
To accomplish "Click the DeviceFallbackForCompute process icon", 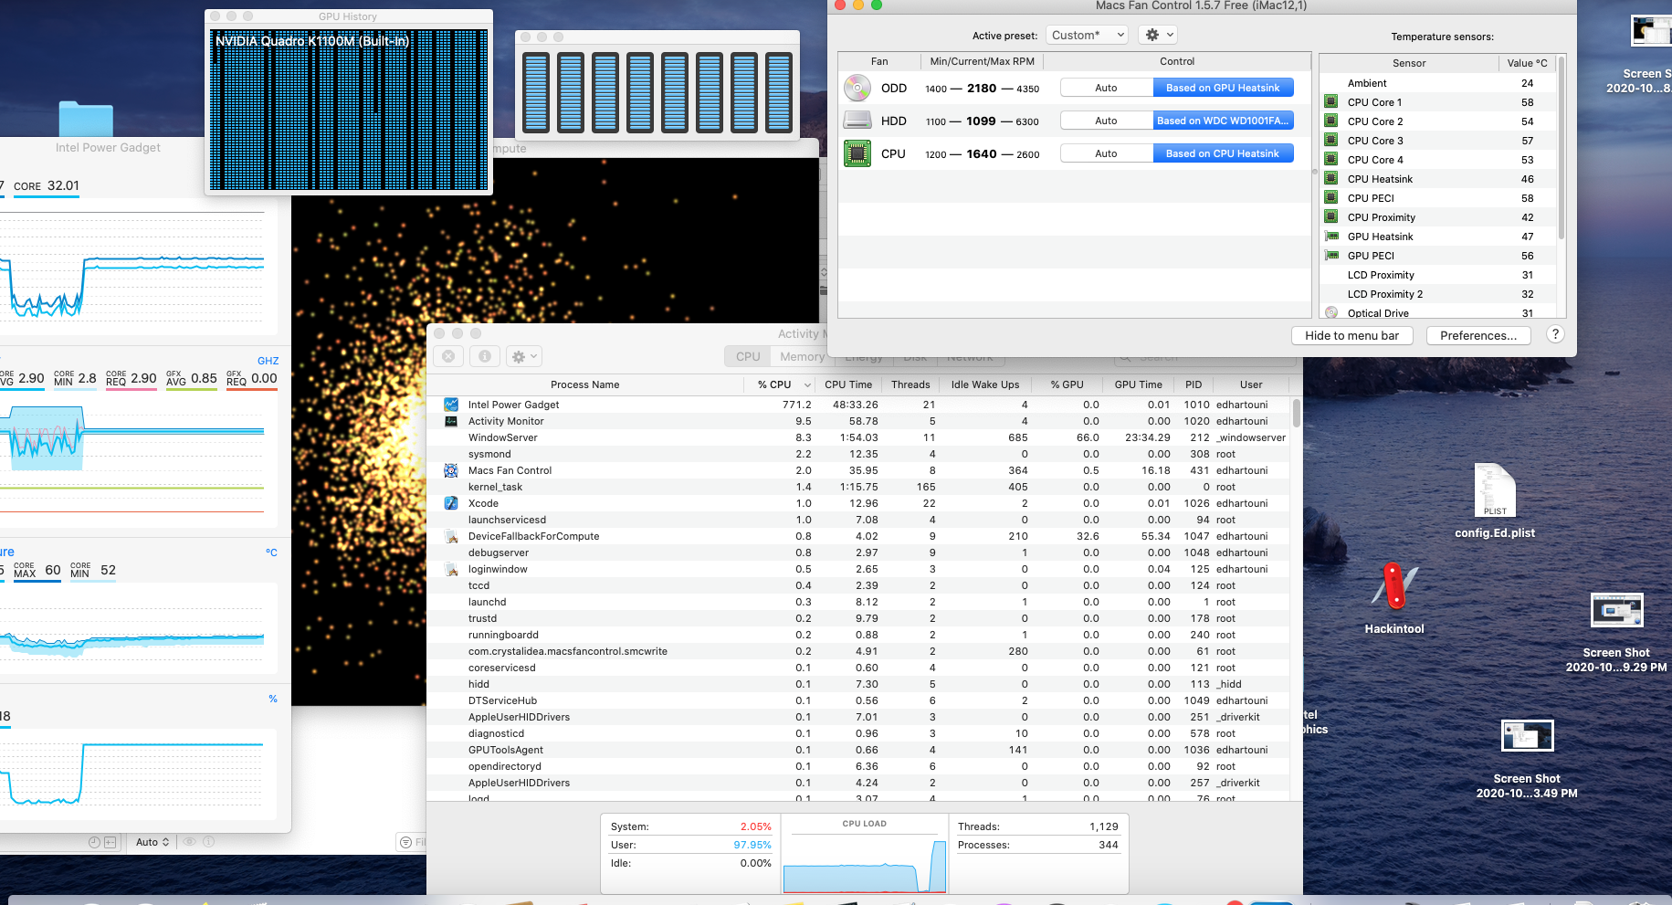I will point(451,536).
